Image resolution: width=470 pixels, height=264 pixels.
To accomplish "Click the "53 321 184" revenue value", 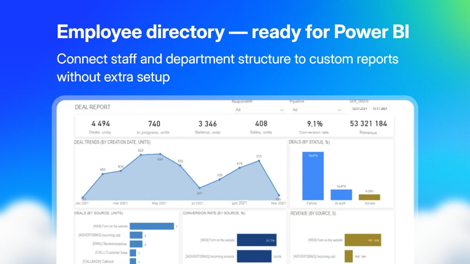I will point(368,124).
